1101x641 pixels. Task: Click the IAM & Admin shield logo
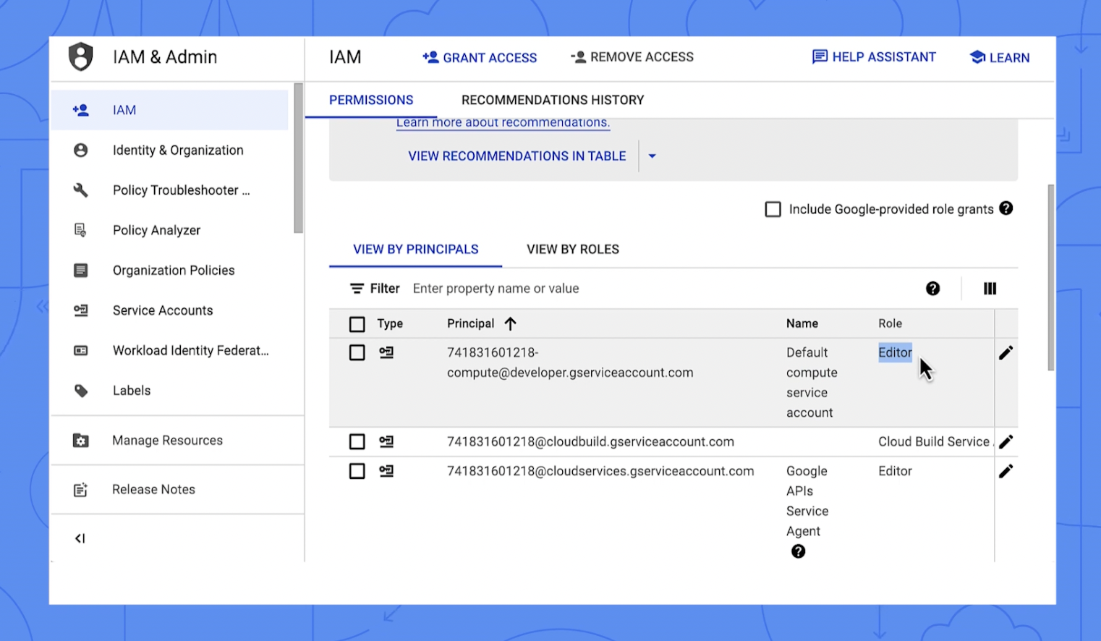(81, 56)
